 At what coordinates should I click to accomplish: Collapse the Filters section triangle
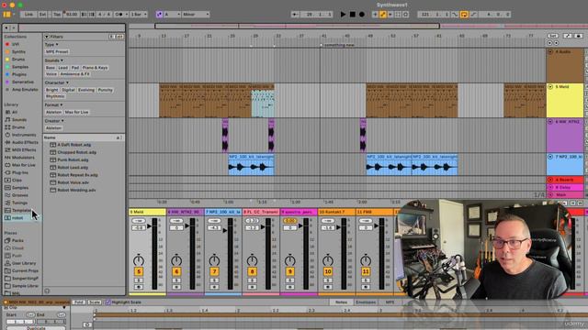47,37
